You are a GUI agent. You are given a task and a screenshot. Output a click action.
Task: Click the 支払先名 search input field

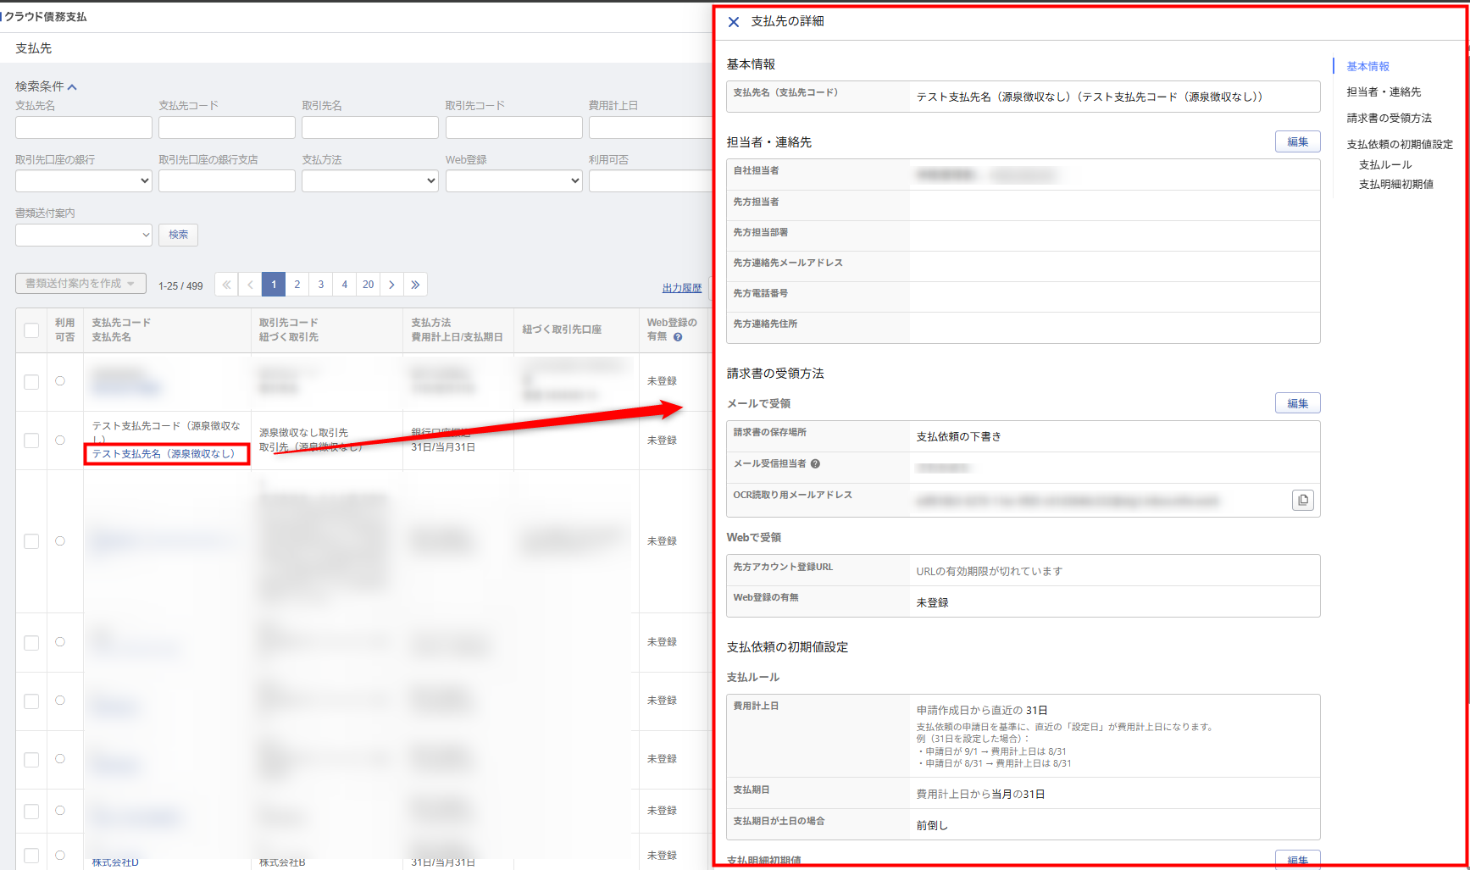pos(83,128)
